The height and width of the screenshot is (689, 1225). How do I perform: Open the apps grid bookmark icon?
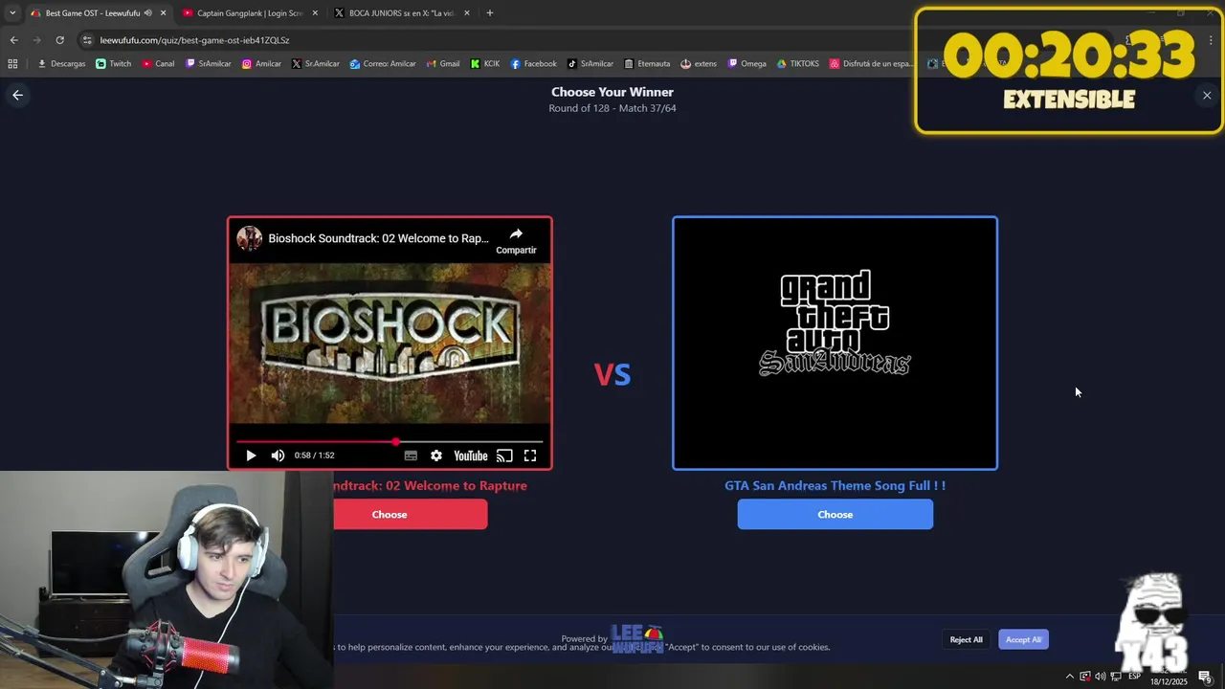[12, 64]
